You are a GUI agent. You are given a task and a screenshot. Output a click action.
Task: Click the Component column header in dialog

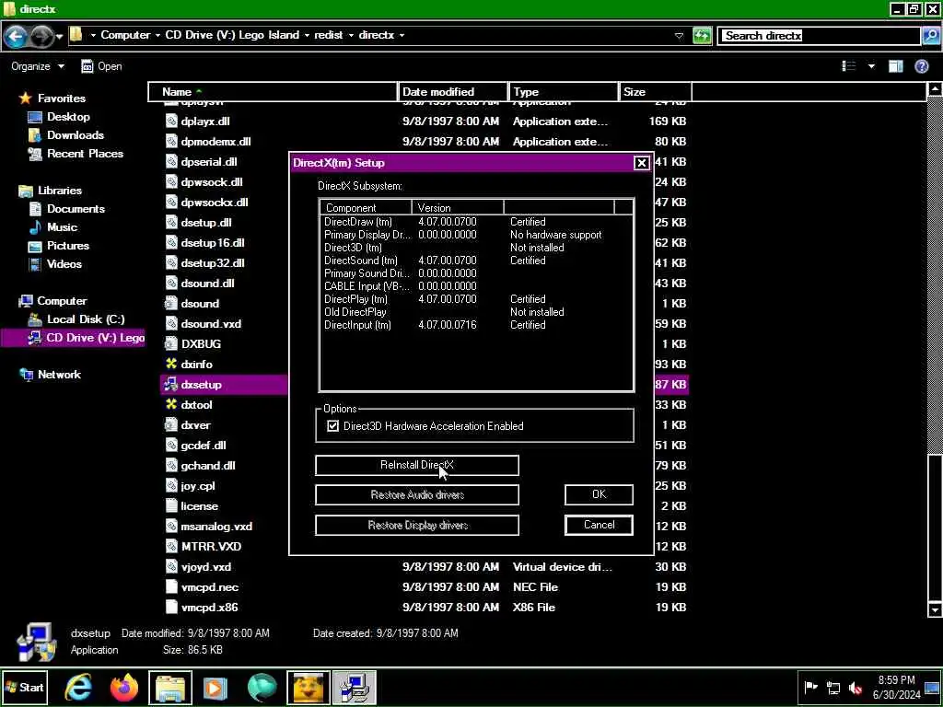pos(366,207)
